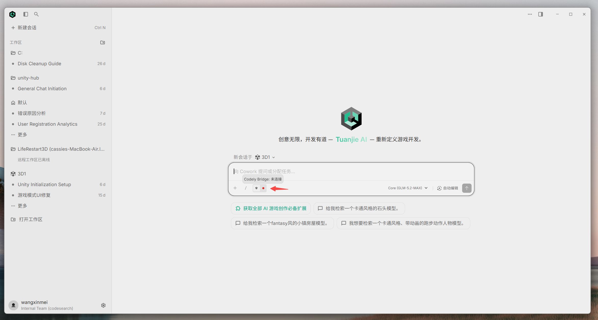Open the Core (GLM-5.2-MAX) model dropdown
Screen dimensions: 598x320
point(408,188)
